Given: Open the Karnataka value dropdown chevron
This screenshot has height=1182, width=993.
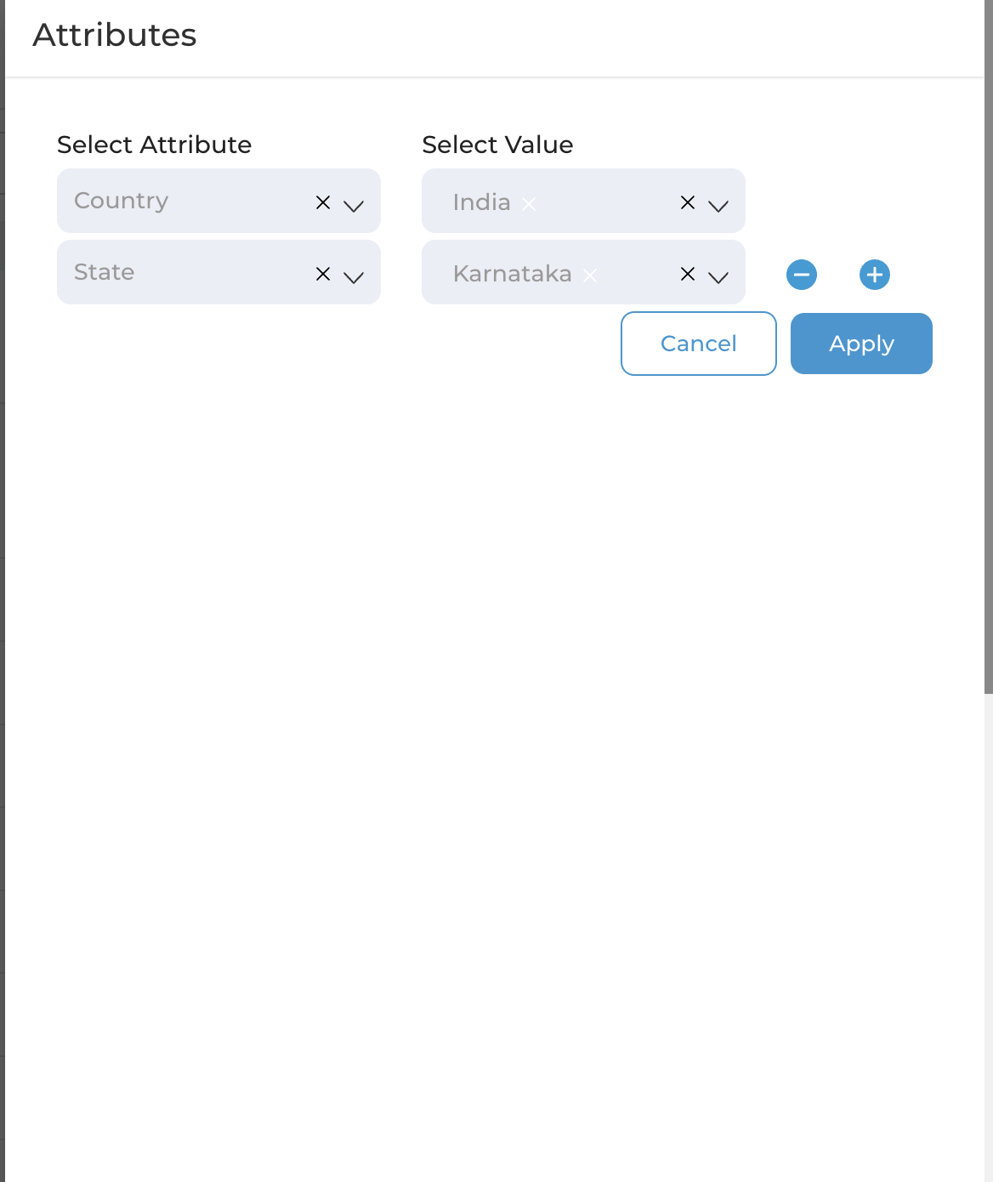Looking at the screenshot, I should [718, 276].
